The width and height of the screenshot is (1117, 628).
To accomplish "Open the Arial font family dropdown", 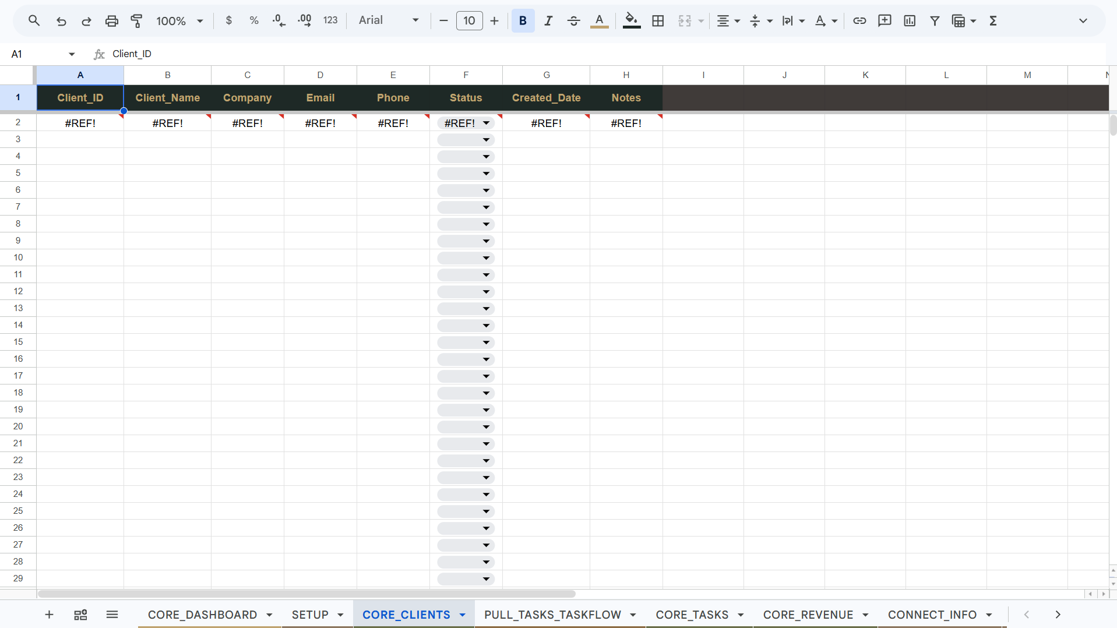I will pos(389,21).
